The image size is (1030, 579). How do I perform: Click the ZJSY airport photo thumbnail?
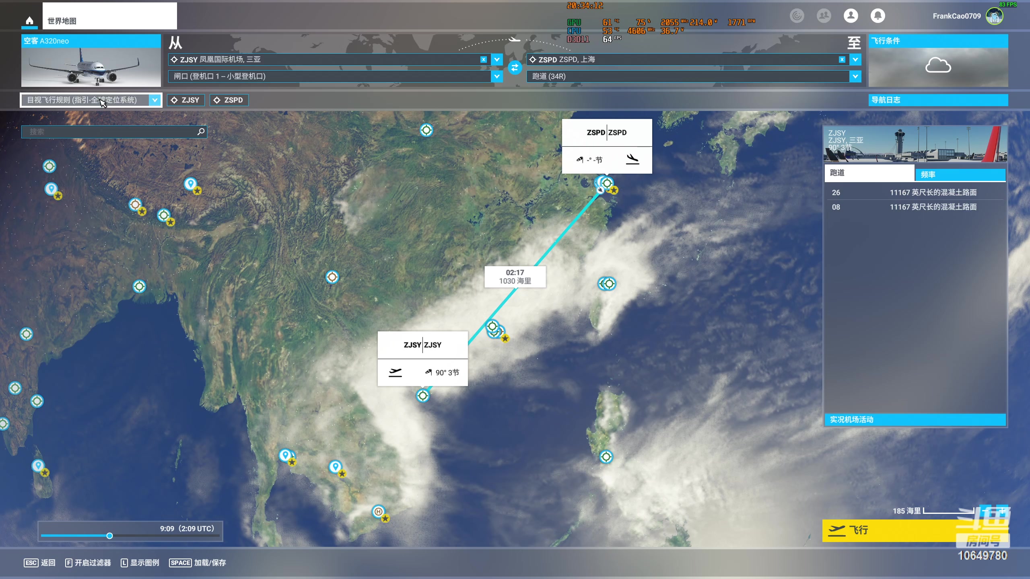coord(915,144)
